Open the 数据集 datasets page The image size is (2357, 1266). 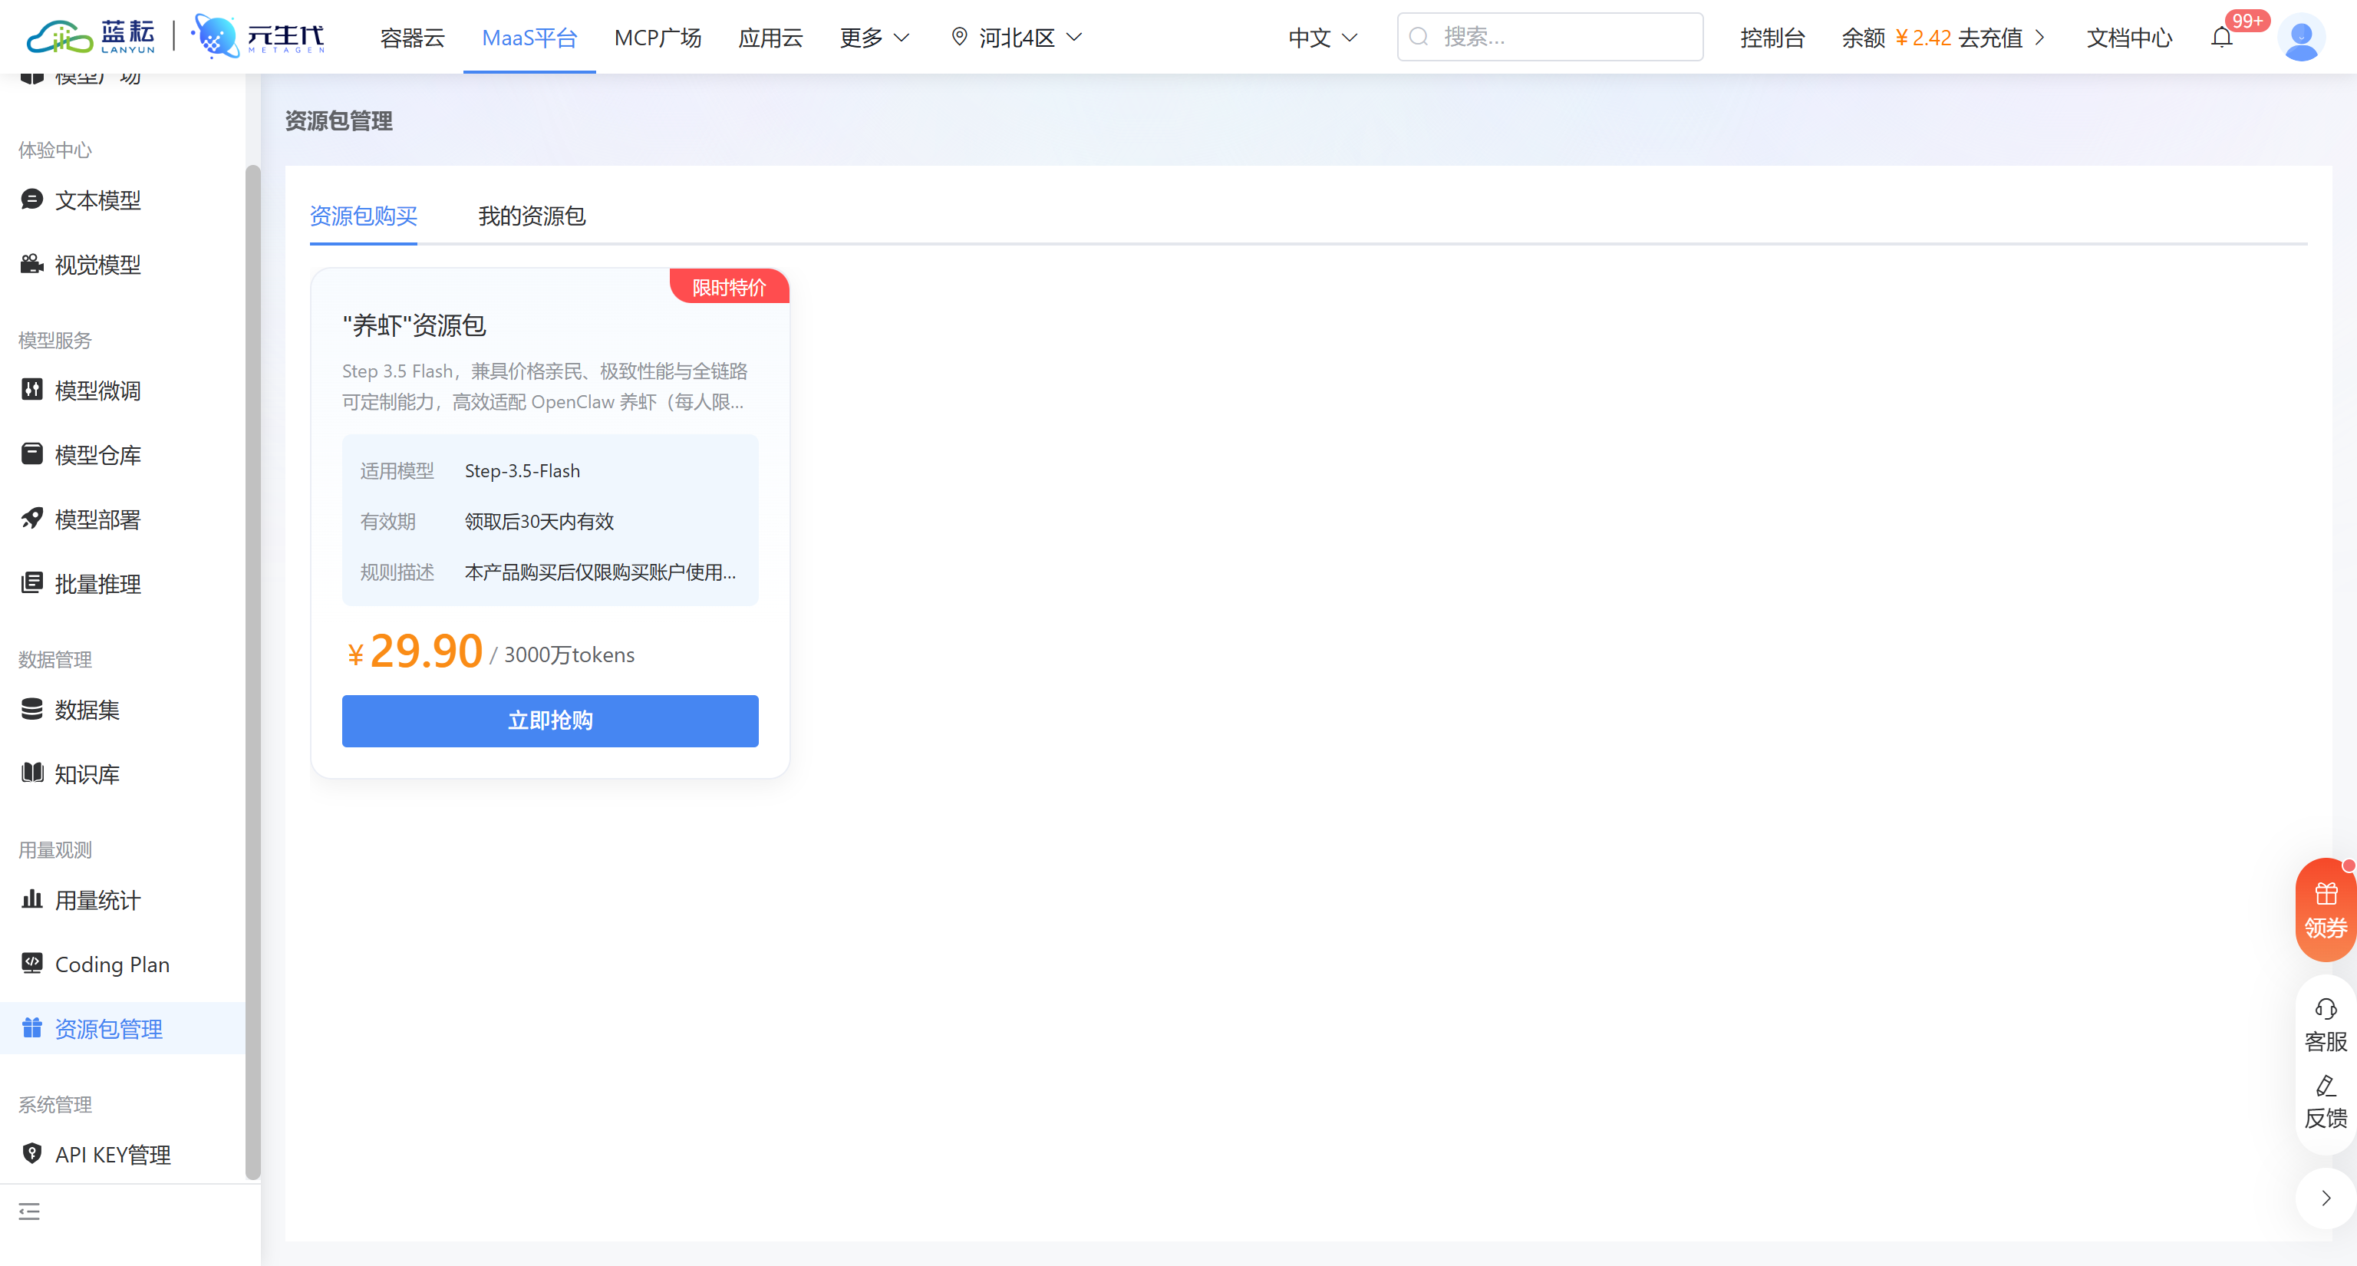(x=86, y=710)
